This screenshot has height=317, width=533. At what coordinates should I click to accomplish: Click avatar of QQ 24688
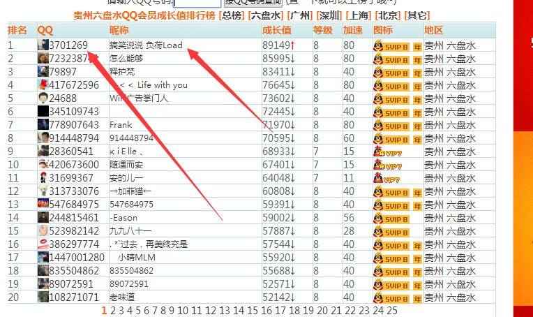point(43,98)
